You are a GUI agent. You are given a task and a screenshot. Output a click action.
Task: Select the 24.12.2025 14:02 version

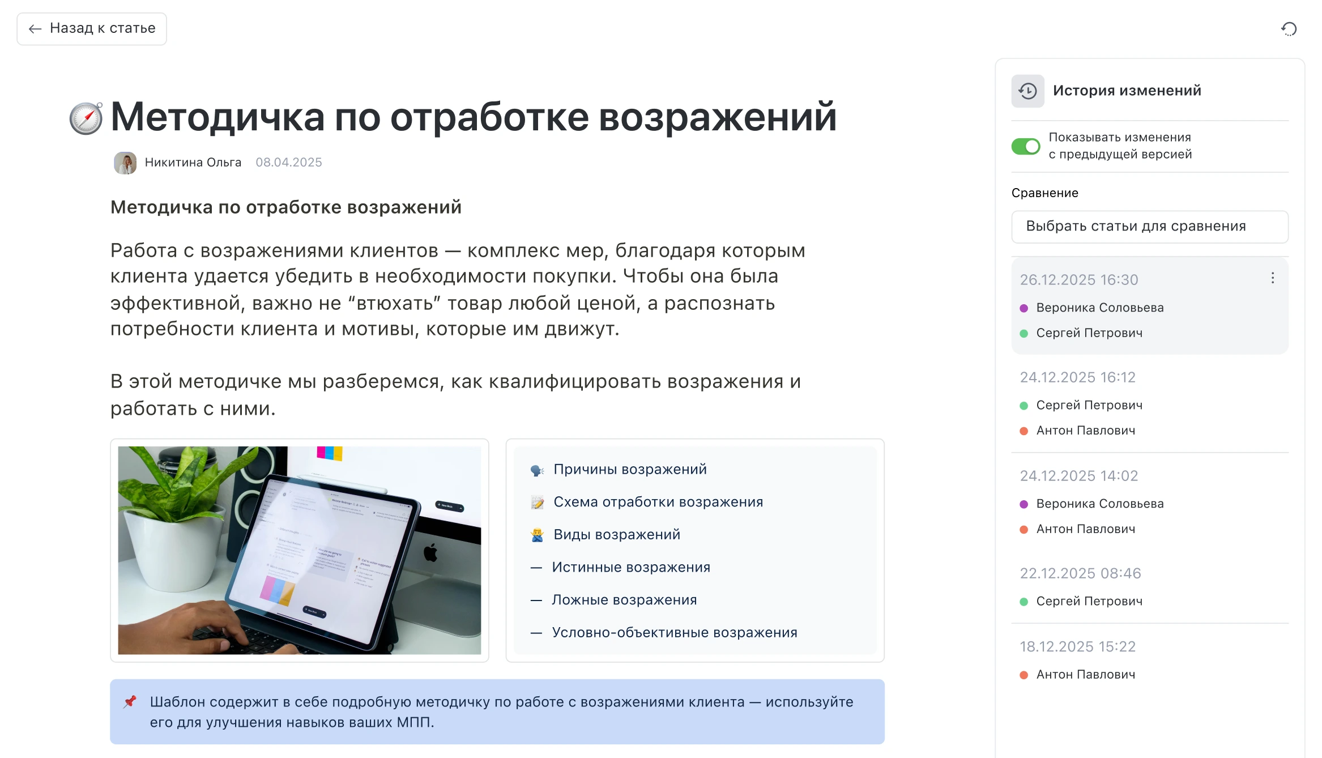click(x=1078, y=476)
